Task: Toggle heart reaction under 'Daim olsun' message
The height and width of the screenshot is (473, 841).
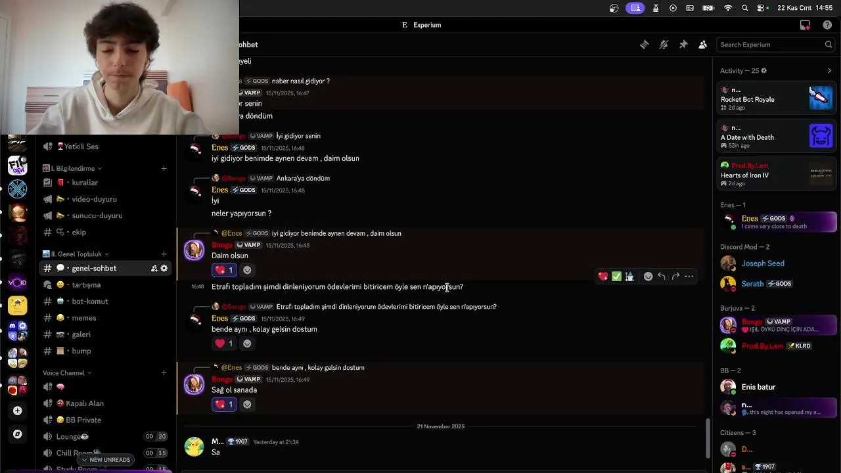Action: (223, 270)
